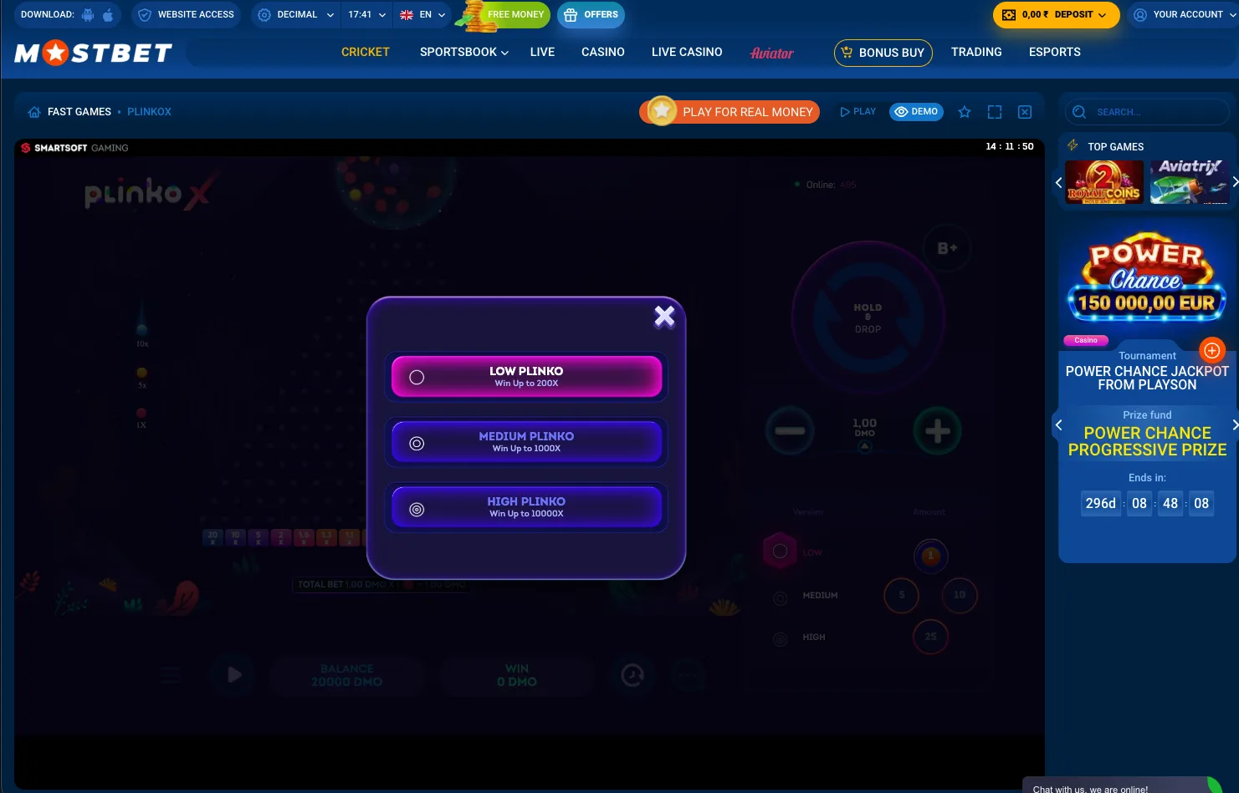
Task: Select Medium Plinko option in dialog
Action: 526,442
